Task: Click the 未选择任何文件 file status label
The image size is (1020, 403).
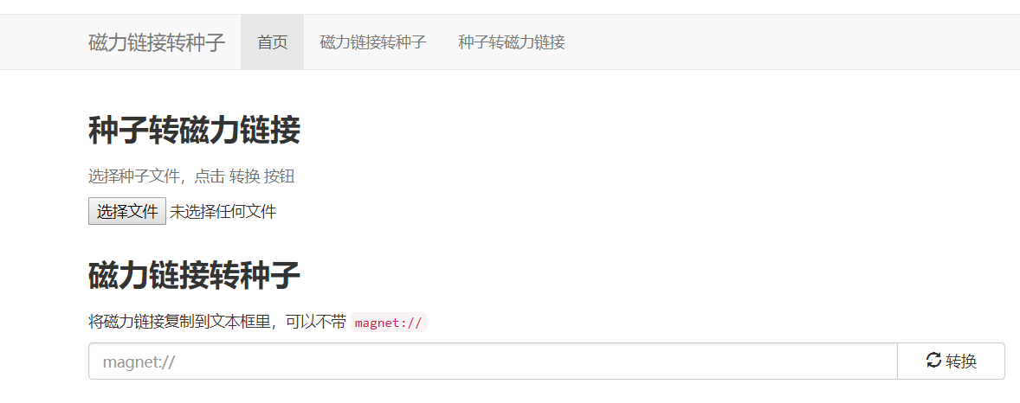Action: (x=223, y=212)
